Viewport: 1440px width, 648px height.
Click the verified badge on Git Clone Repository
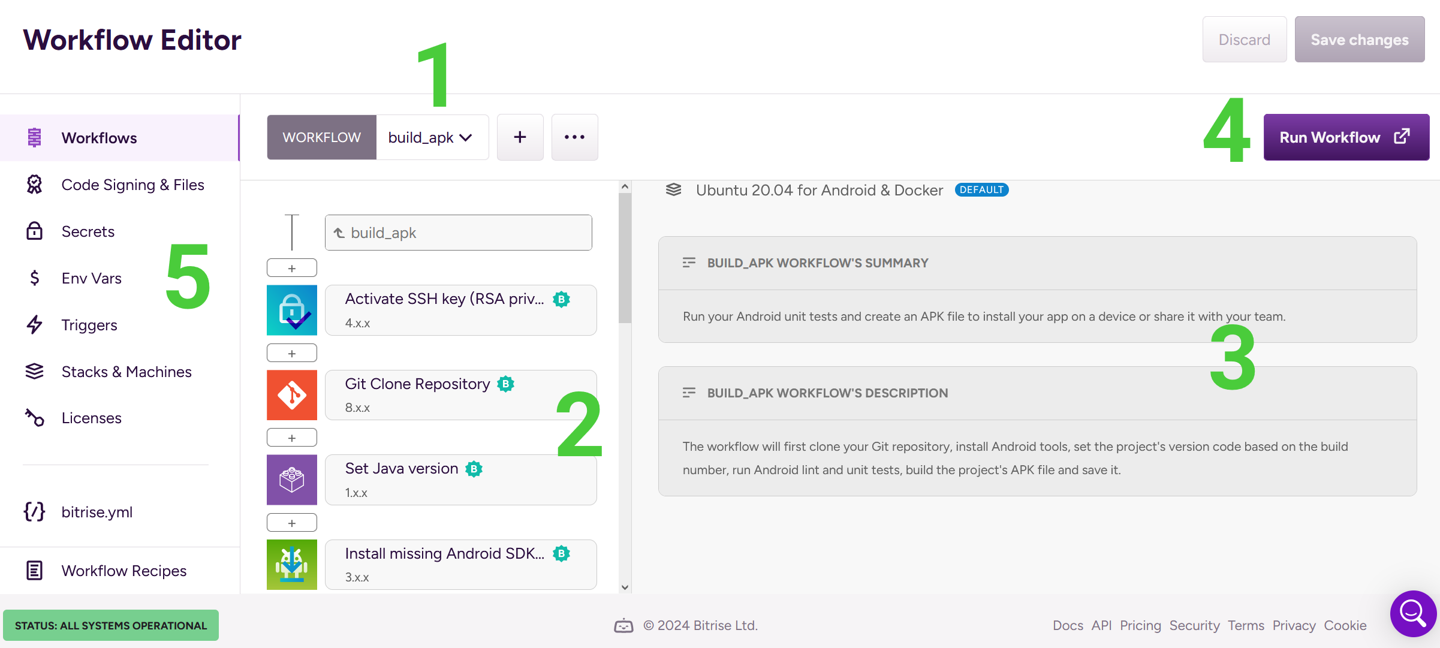click(x=505, y=384)
